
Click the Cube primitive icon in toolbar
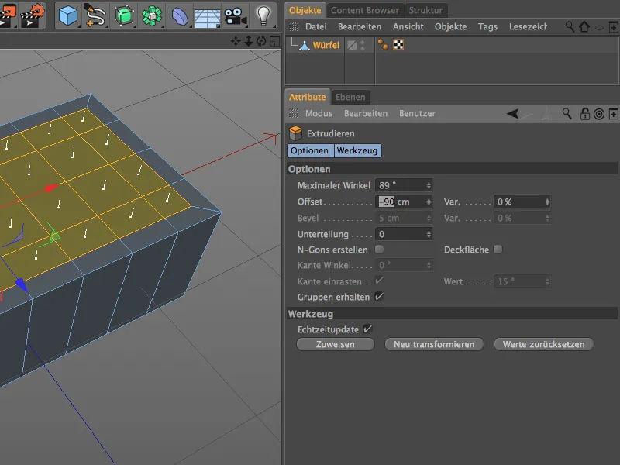pyautogui.click(x=70, y=15)
